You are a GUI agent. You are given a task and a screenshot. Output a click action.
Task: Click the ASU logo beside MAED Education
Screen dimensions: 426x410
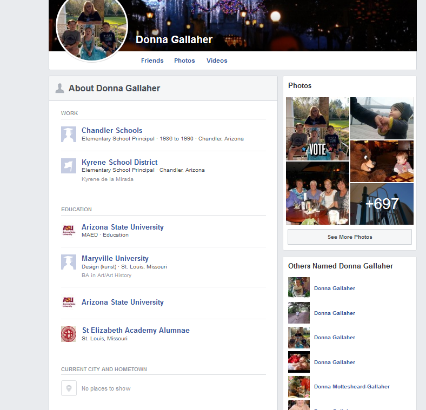tap(69, 230)
